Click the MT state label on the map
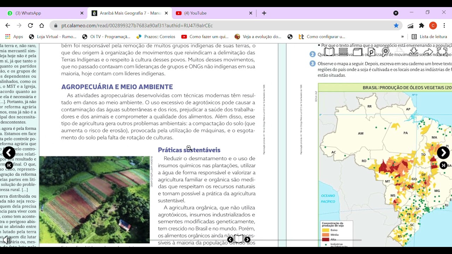This screenshot has height=254, width=452. (x=387, y=182)
